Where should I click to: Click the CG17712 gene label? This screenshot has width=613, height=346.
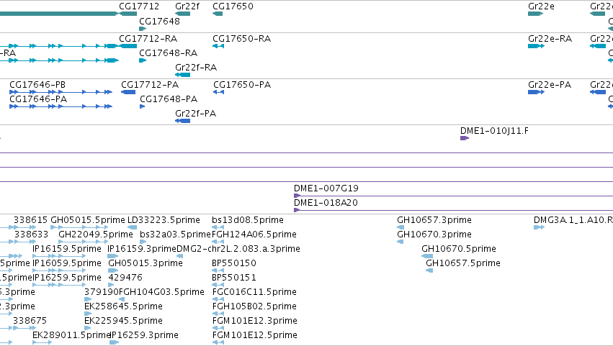(x=139, y=6)
